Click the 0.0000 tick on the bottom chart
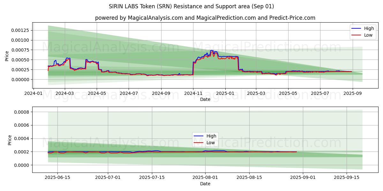383x191 pixels. click(22, 165)
